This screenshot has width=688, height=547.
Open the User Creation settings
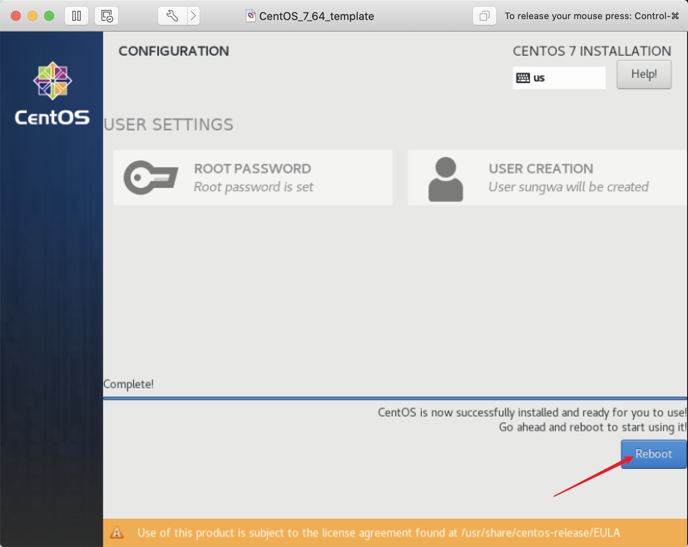pos(547,178)
